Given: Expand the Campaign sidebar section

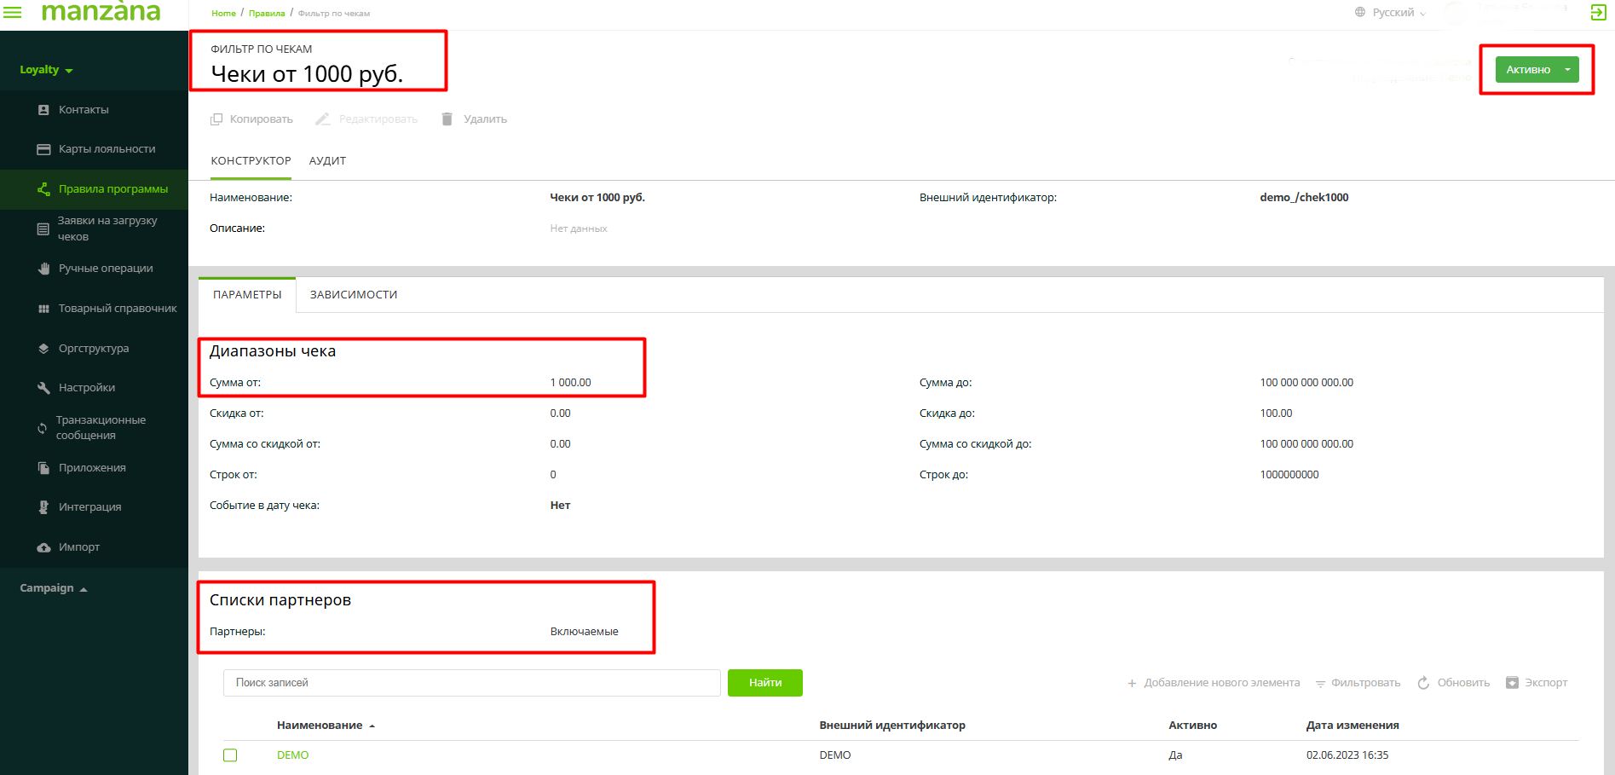Looking at the screenshot, I should (54, 588).
